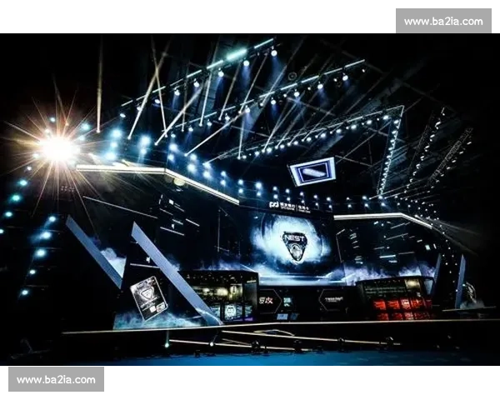Viewport: 500px width, 400px height.
Task: Click the bright starburst spotlight on the left
Action: tap(58, 148)
